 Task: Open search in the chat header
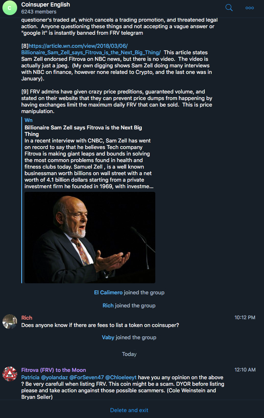click(229, 8)
